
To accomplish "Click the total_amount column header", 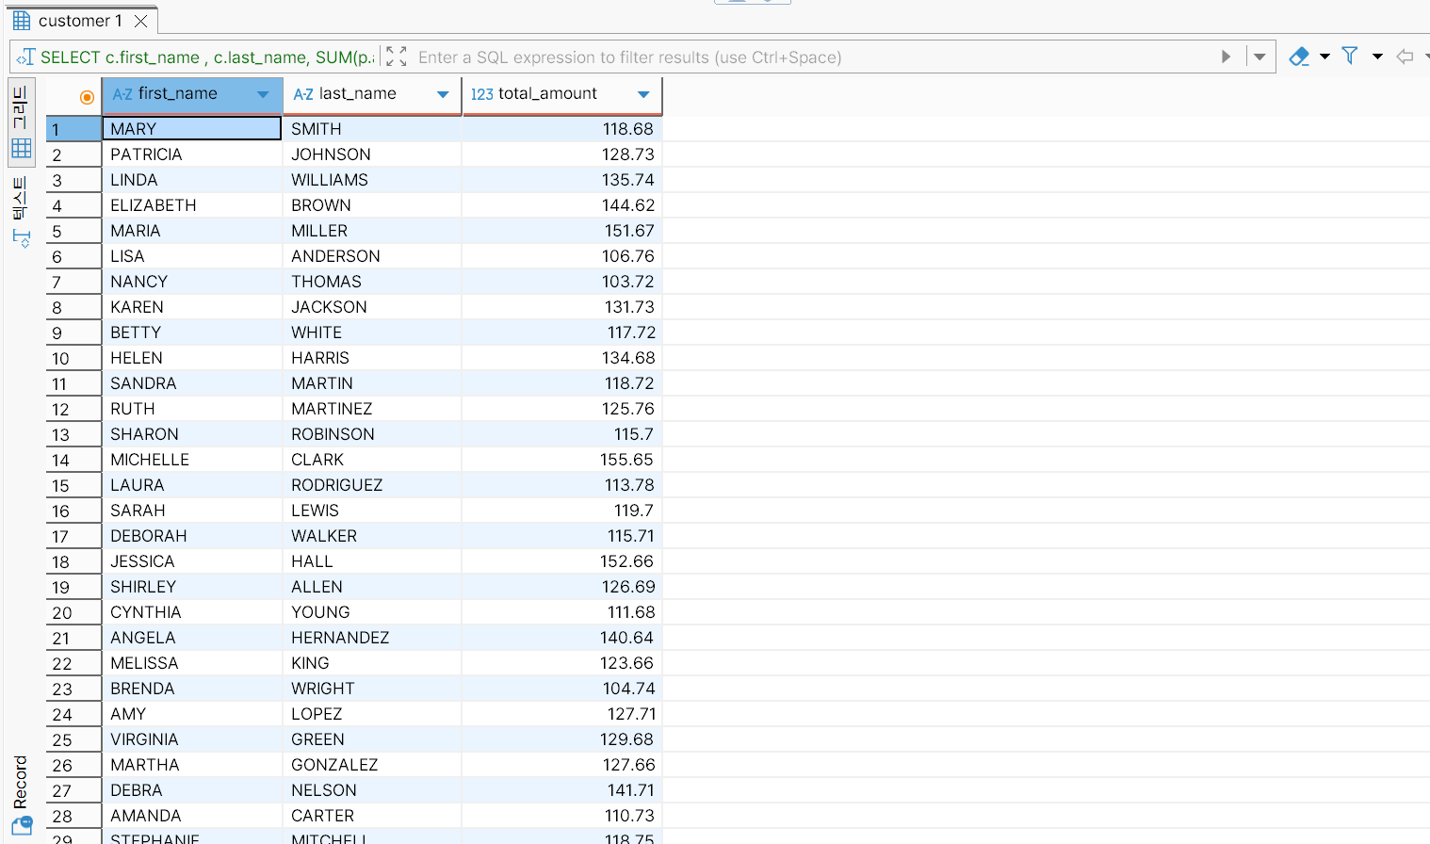I will tap(546, 94).
